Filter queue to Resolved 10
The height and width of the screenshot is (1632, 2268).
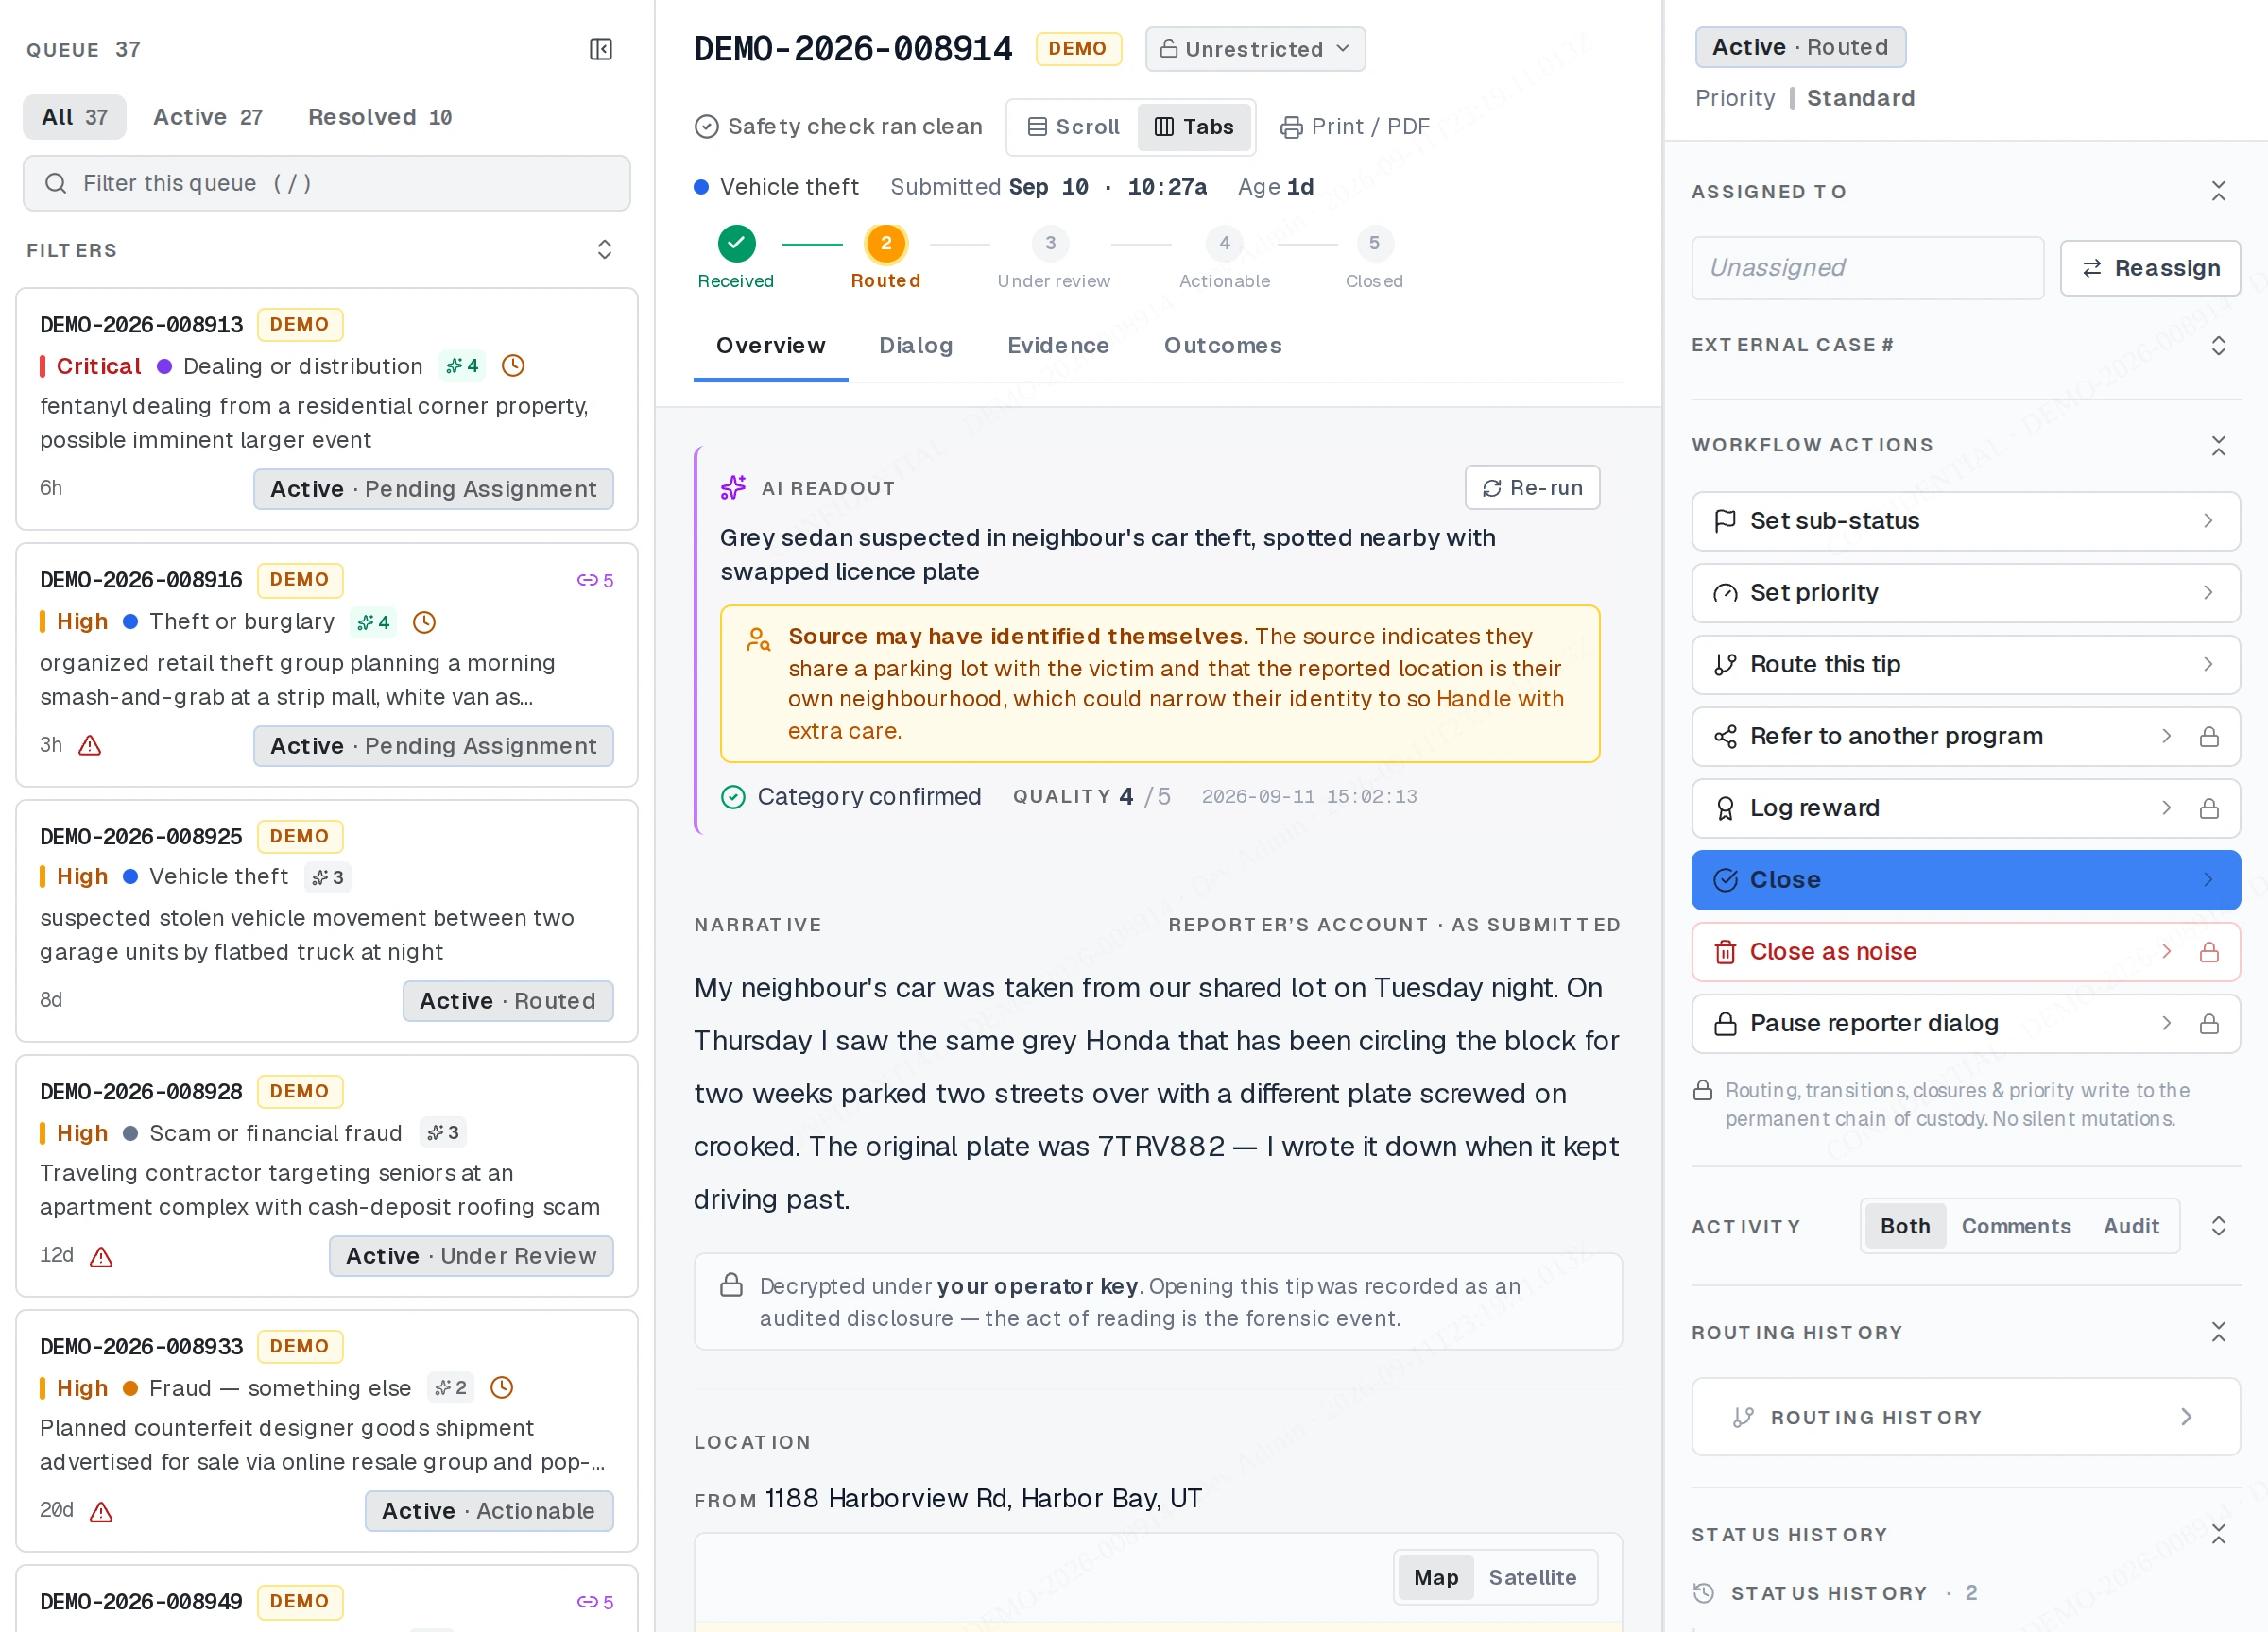click(380, 117)
